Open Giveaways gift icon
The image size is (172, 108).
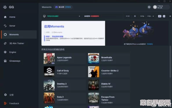(x=5, y=61)
